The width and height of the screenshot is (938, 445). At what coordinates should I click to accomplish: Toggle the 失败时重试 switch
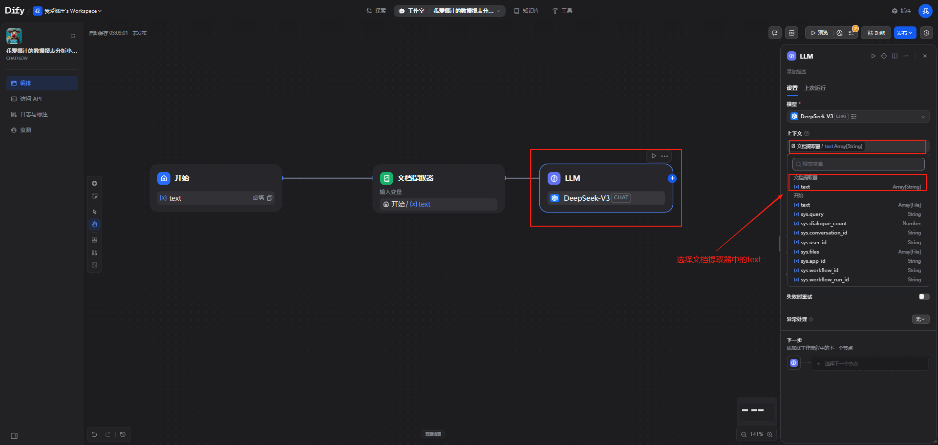(924, 297)
